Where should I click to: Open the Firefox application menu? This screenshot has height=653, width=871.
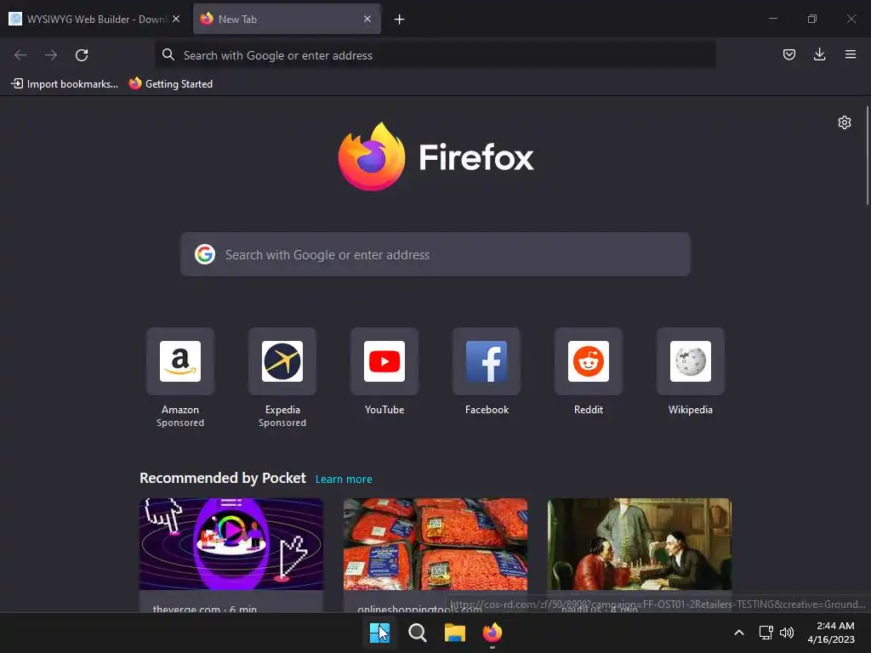click(x=850, y=54)
